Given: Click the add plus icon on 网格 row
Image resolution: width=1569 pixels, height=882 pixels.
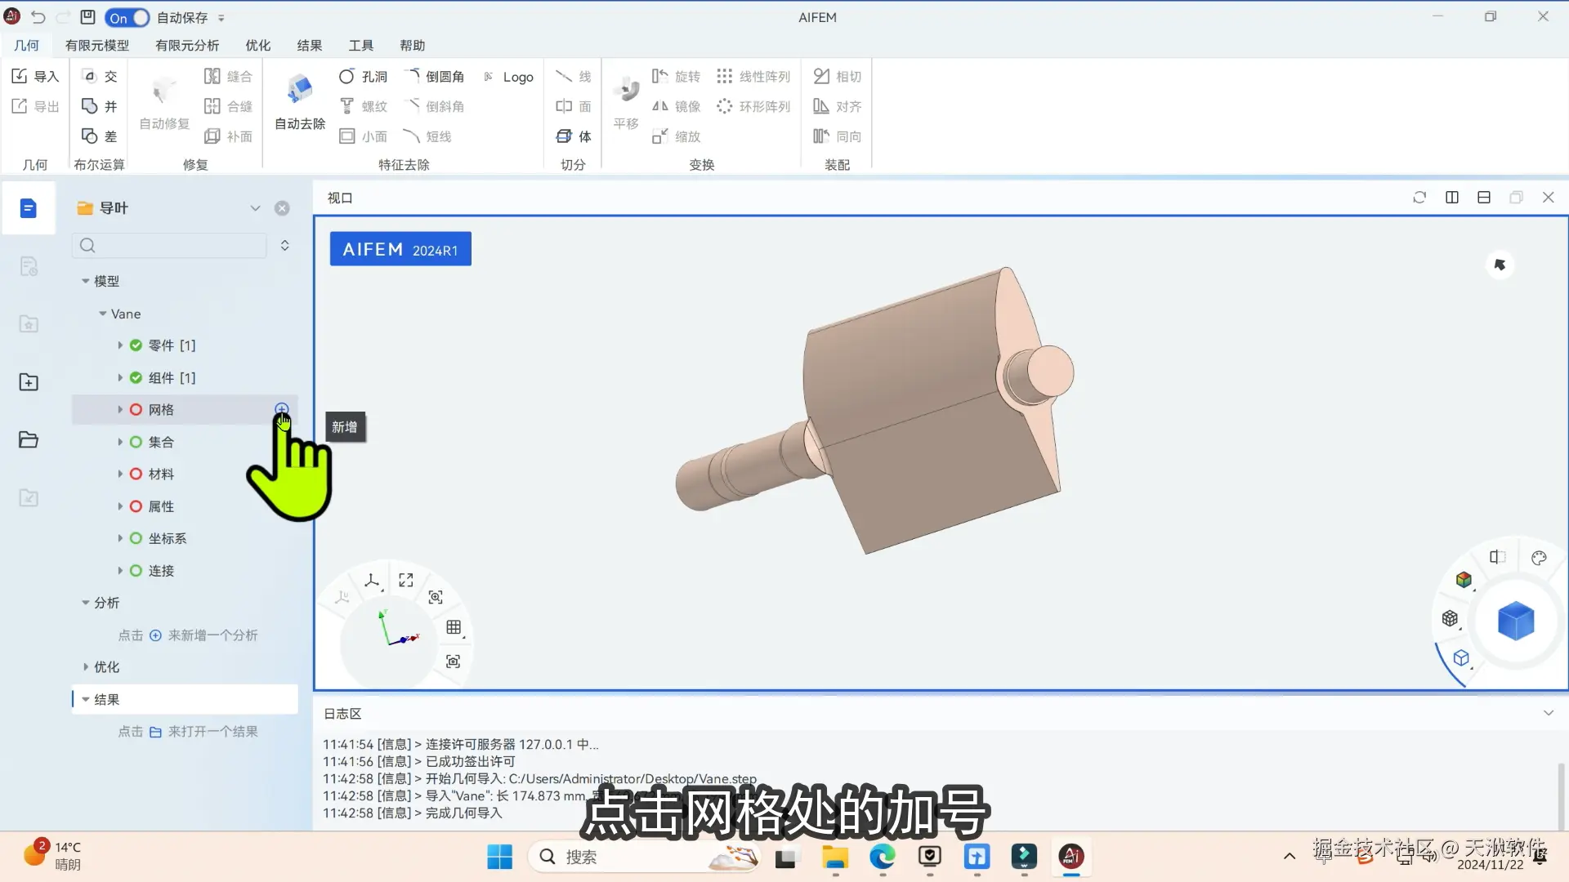Looking at the screenshot, I should (x=282, y=409).
